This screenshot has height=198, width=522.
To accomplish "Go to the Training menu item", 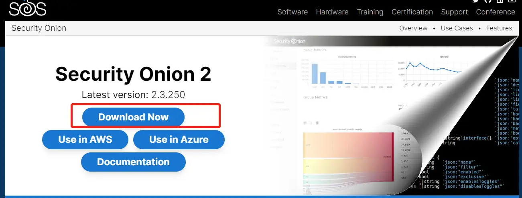I will click(370, 12).
